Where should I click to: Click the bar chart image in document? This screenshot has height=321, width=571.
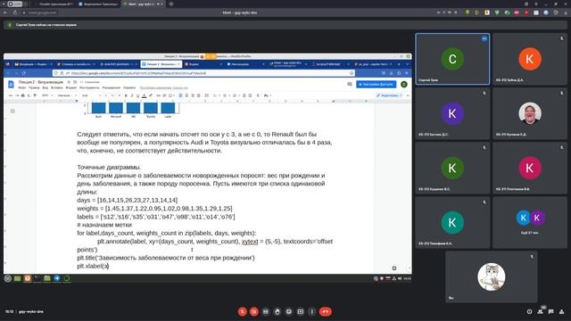132,111
